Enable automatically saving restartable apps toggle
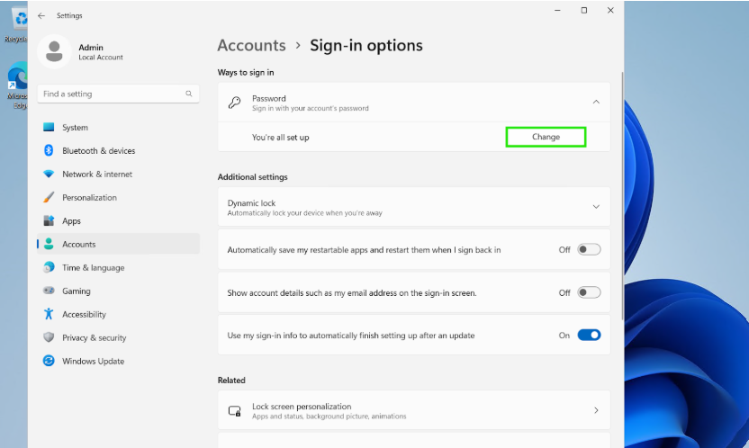The height and width of the screenshot is (448, 749). click(589, 249)
